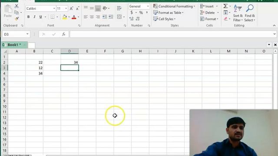Click the Insert Function fx icon
The width and height of the screenshot is (278, 156).
click(63, 34)
